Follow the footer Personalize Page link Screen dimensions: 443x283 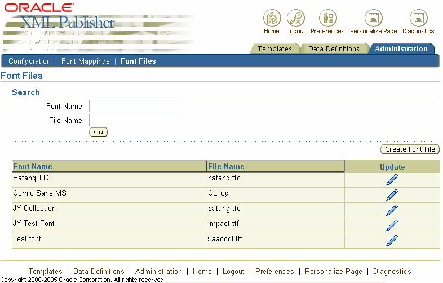click(334, 271)
